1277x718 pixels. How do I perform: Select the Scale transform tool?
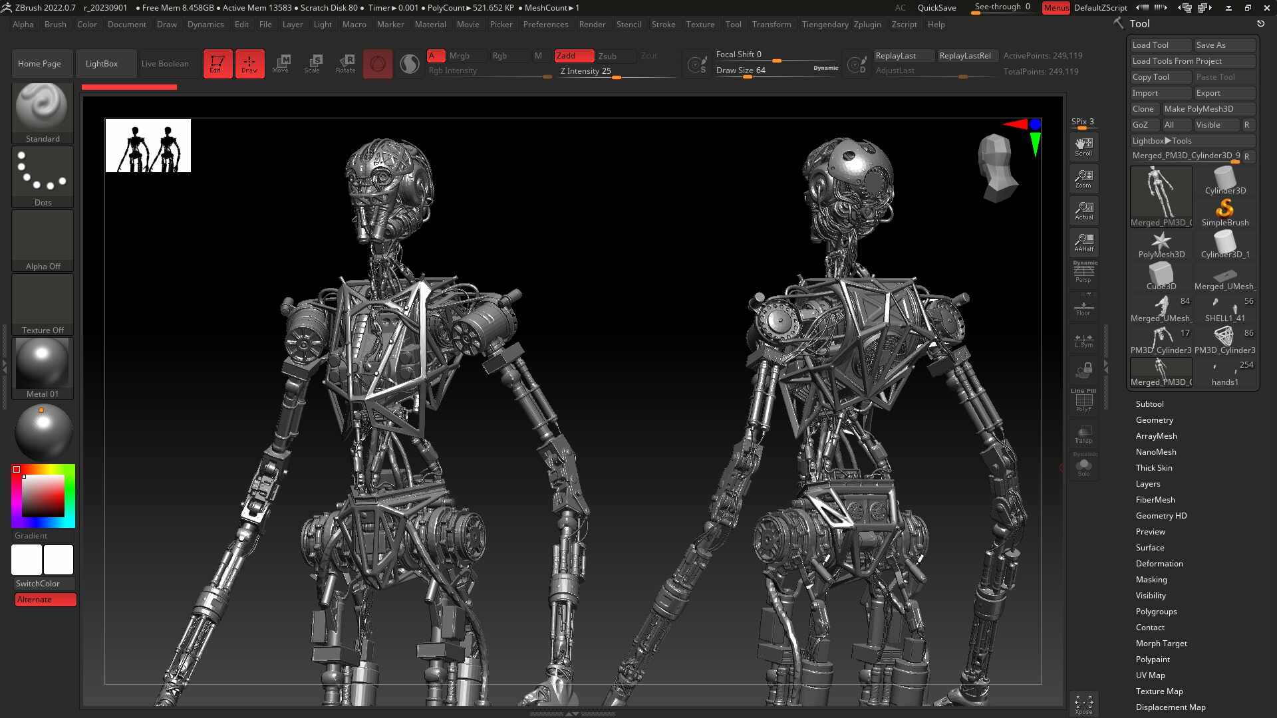pyautogui.click(x=313, y=64)
